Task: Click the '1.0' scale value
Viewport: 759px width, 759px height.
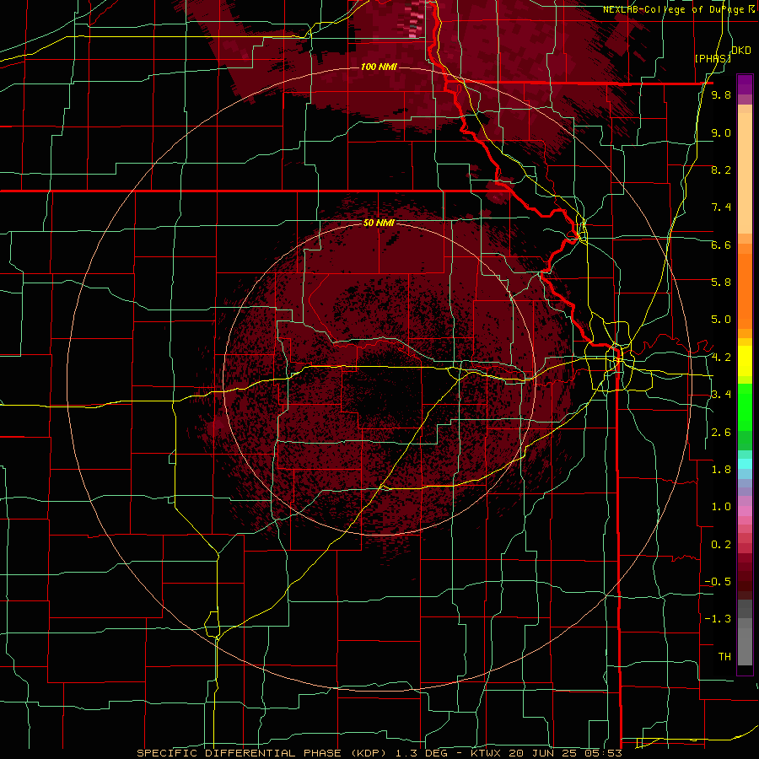Action: tap(721, 507)
